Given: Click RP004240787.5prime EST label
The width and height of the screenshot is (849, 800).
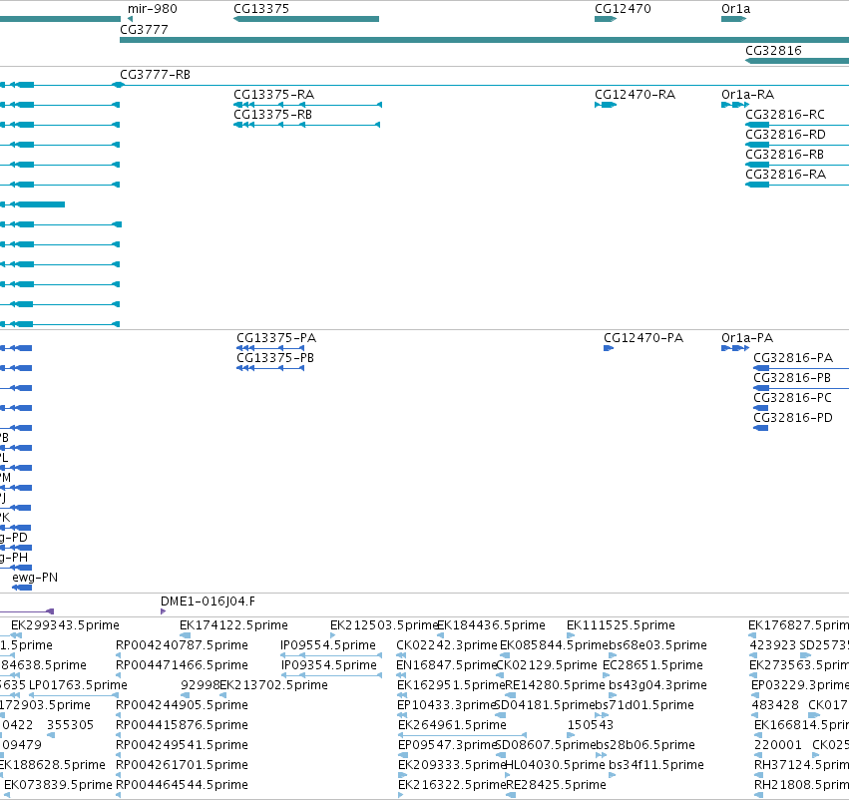Looking at the screenshot, I should click(182, 645).
